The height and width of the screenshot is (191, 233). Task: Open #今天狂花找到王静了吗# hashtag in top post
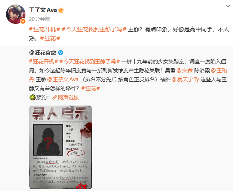point(94,29)
